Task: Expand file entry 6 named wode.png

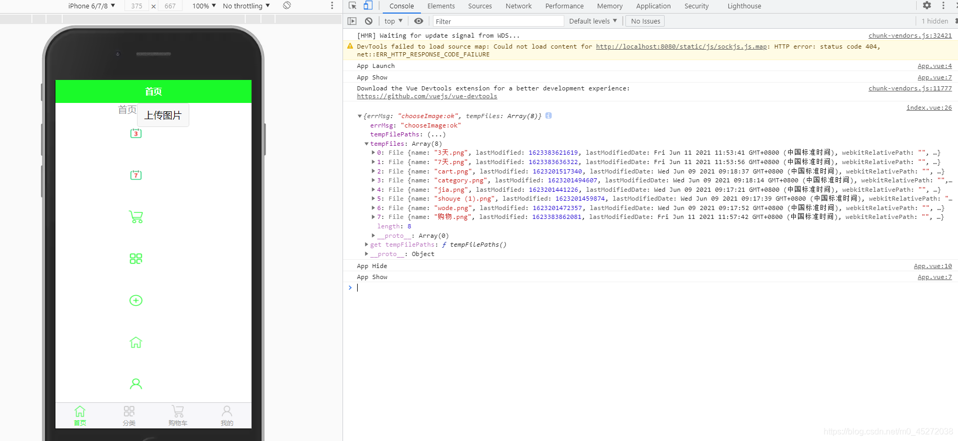Action: click(373, 208)
